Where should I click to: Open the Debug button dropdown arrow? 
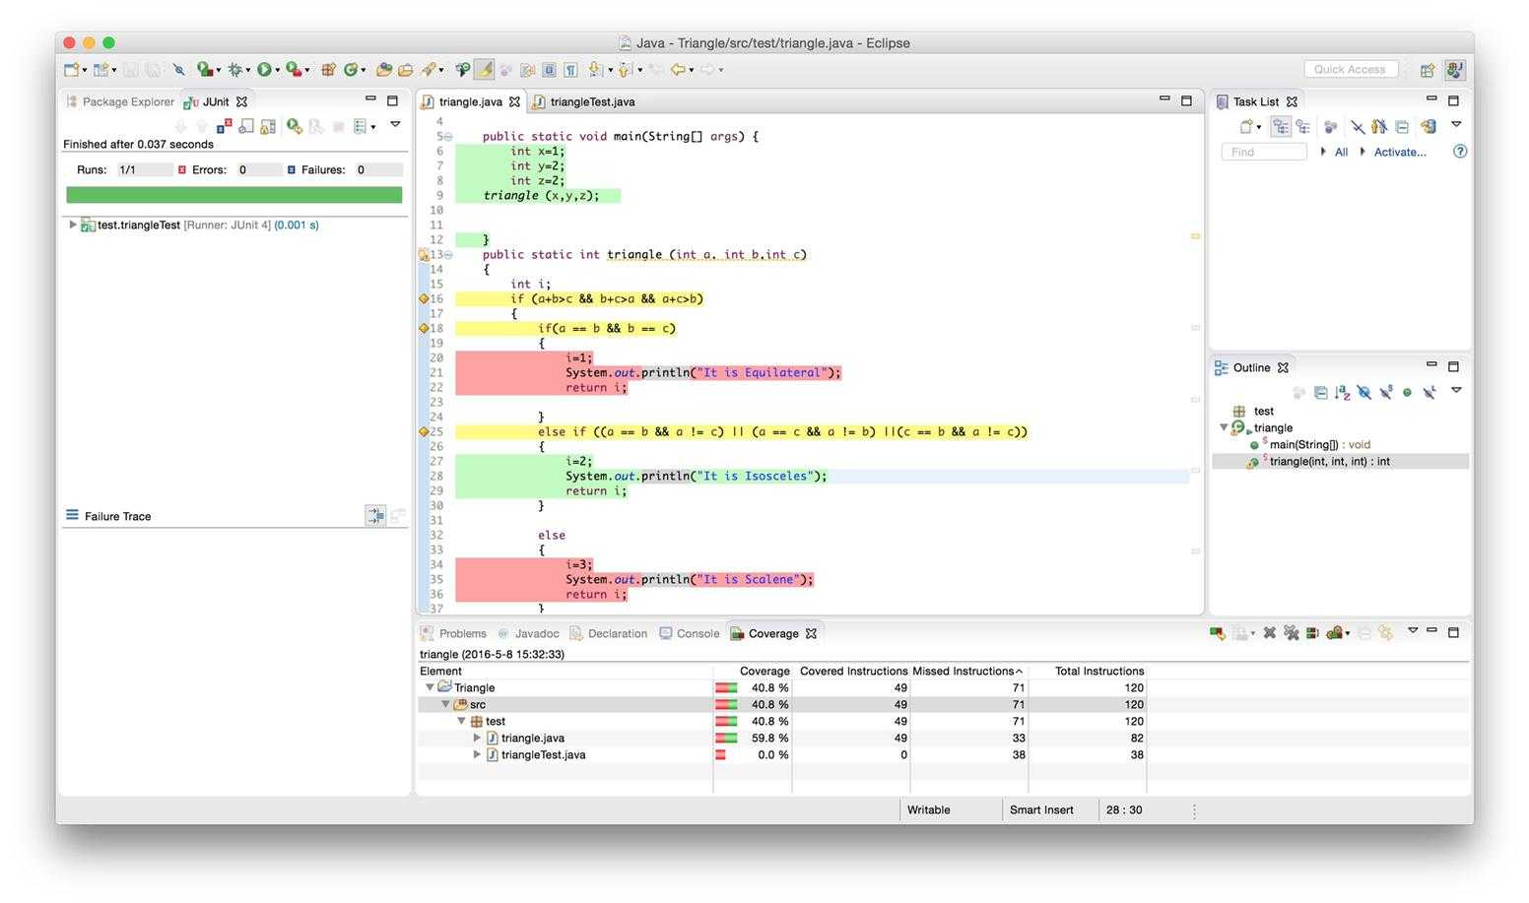point(247,70)
